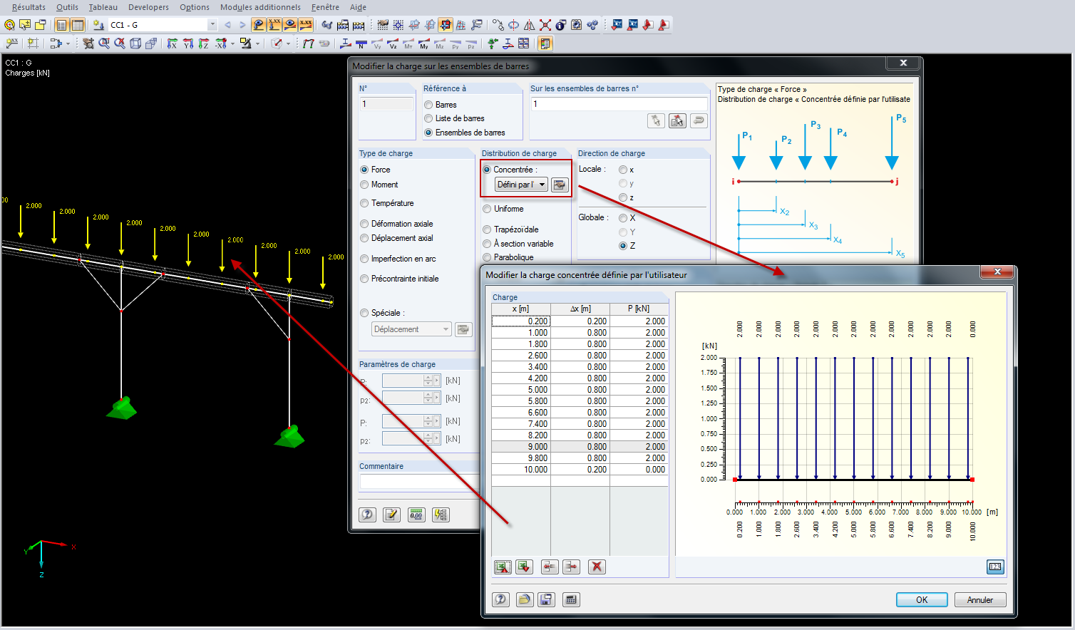Click the first x [m] cell 0.200
The width and height of the screenshot is (1075, 630).
[x=521, y=321]
